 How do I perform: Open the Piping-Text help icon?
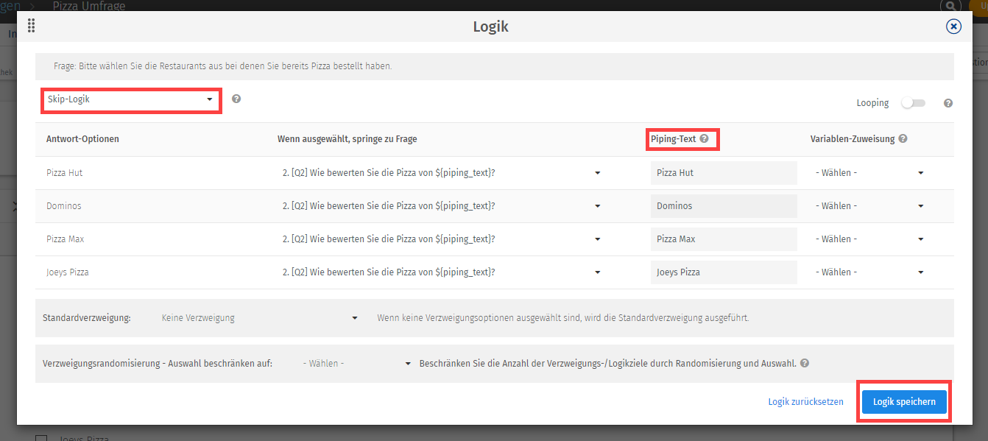pyautogui.click(x=705, y=138)
